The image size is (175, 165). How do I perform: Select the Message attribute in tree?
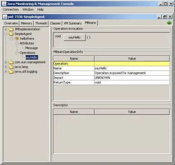coord(31,48)
